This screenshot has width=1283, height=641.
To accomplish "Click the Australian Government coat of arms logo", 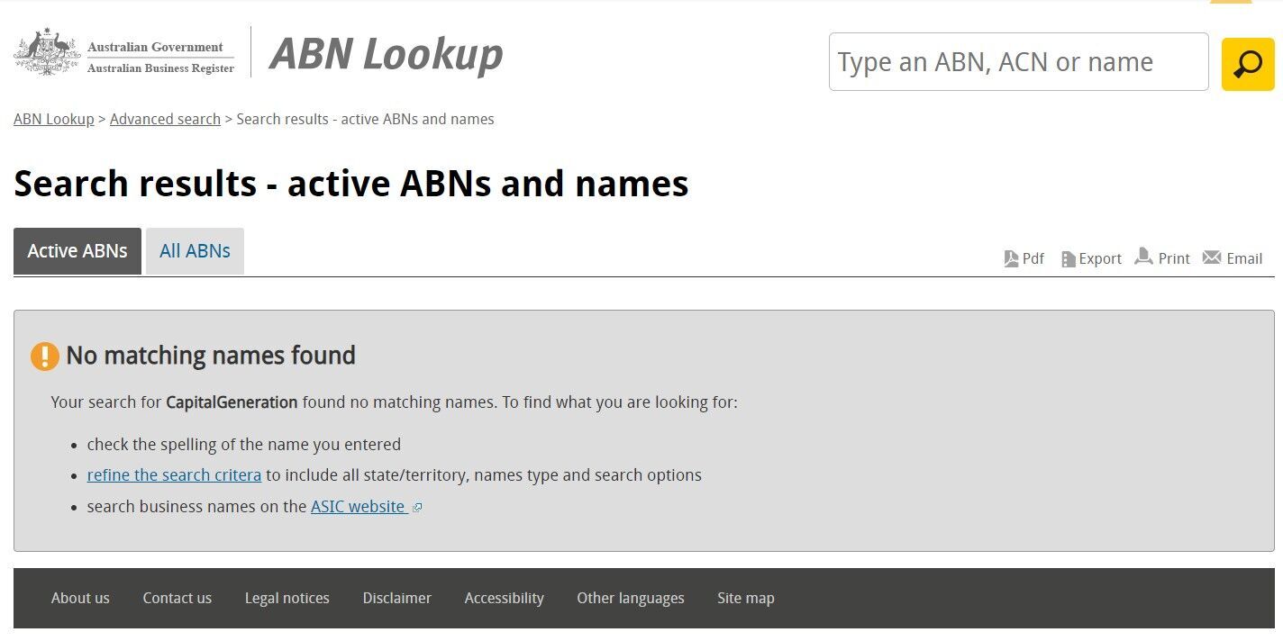I will (x=47, y=52).
